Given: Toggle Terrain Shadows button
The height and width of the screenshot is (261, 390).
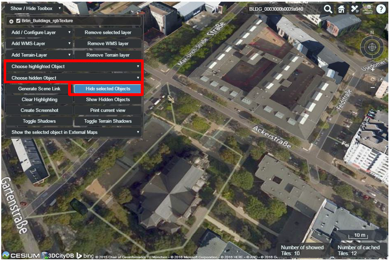Looking at the screenshot, I should (108, 121).
